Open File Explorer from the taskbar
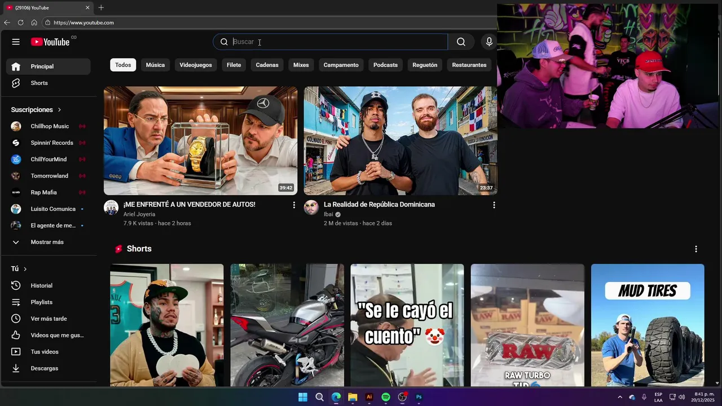Image resolution: width=722 pixels, height=406 pixels. tap(353, 397)
